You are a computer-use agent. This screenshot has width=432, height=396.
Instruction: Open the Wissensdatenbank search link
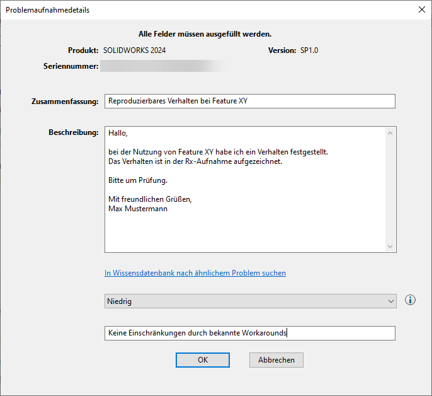195,273
